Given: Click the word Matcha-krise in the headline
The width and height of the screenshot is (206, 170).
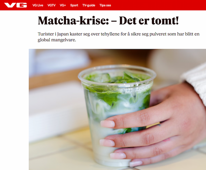Looking at the screenshot, I should [73, 21].
